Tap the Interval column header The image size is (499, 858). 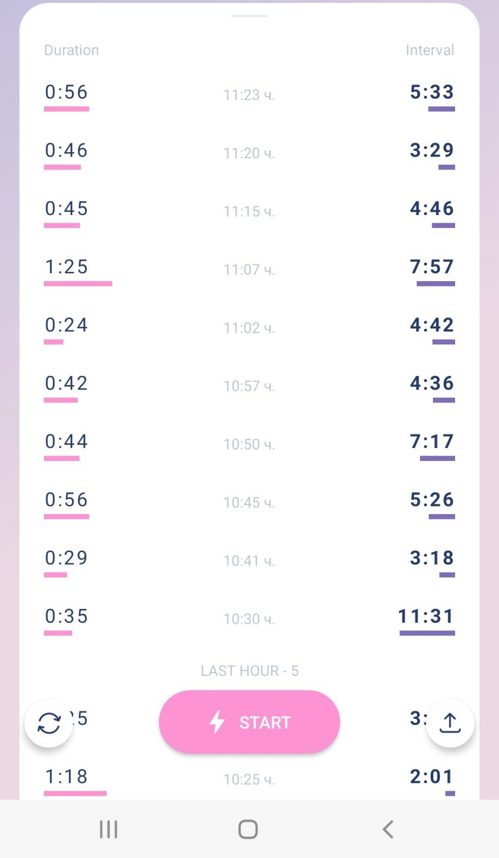point(430,50)
